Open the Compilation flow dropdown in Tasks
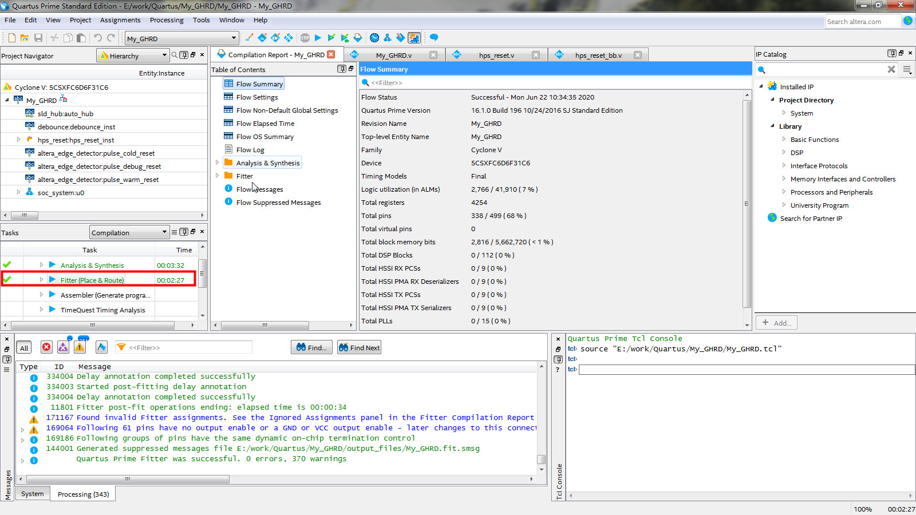Viewport: 916px width, 515px height. point(129,232)
